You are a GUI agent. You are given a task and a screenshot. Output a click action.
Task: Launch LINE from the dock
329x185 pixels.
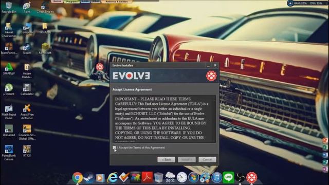click(x=228, y=177)
